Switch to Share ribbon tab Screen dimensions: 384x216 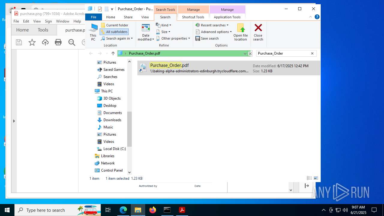tap(128, 17)
